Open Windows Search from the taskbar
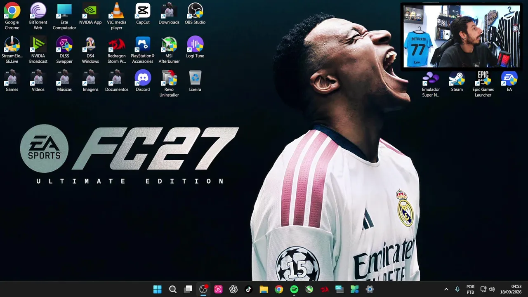Screen dimensions: 528x297 173,290
